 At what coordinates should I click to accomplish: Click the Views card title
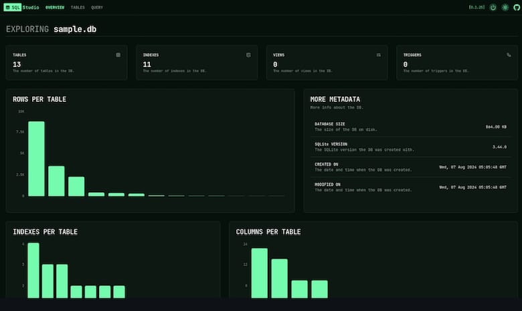(x=278, y=55)
